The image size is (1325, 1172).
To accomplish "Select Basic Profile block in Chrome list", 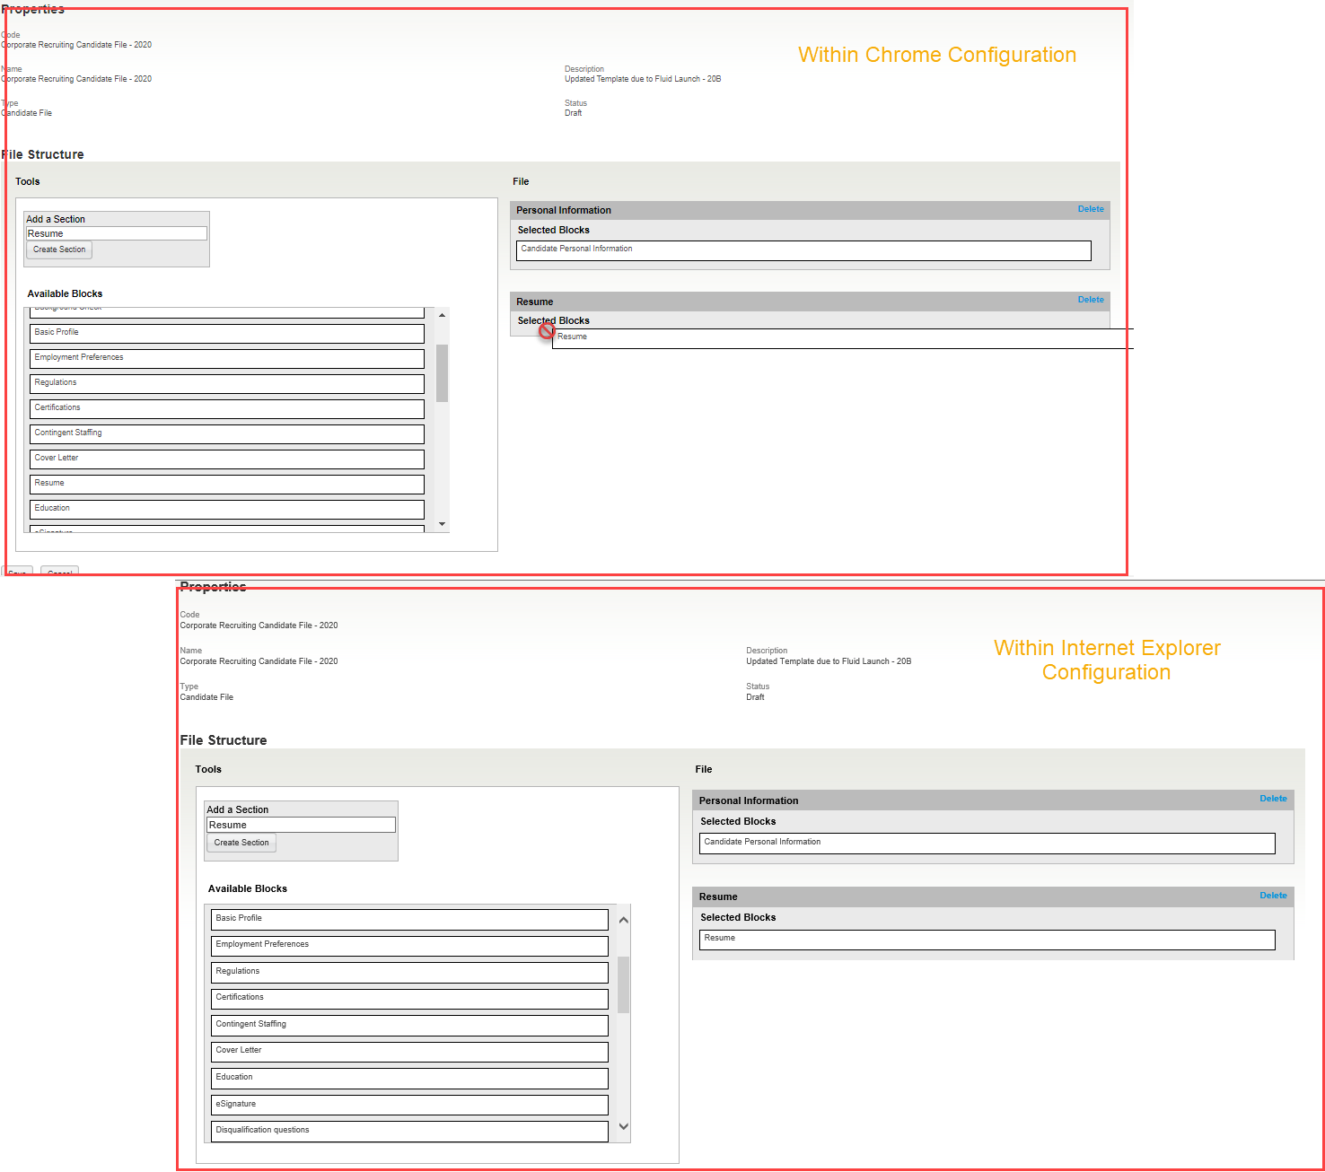I will [x=227, y=334].
